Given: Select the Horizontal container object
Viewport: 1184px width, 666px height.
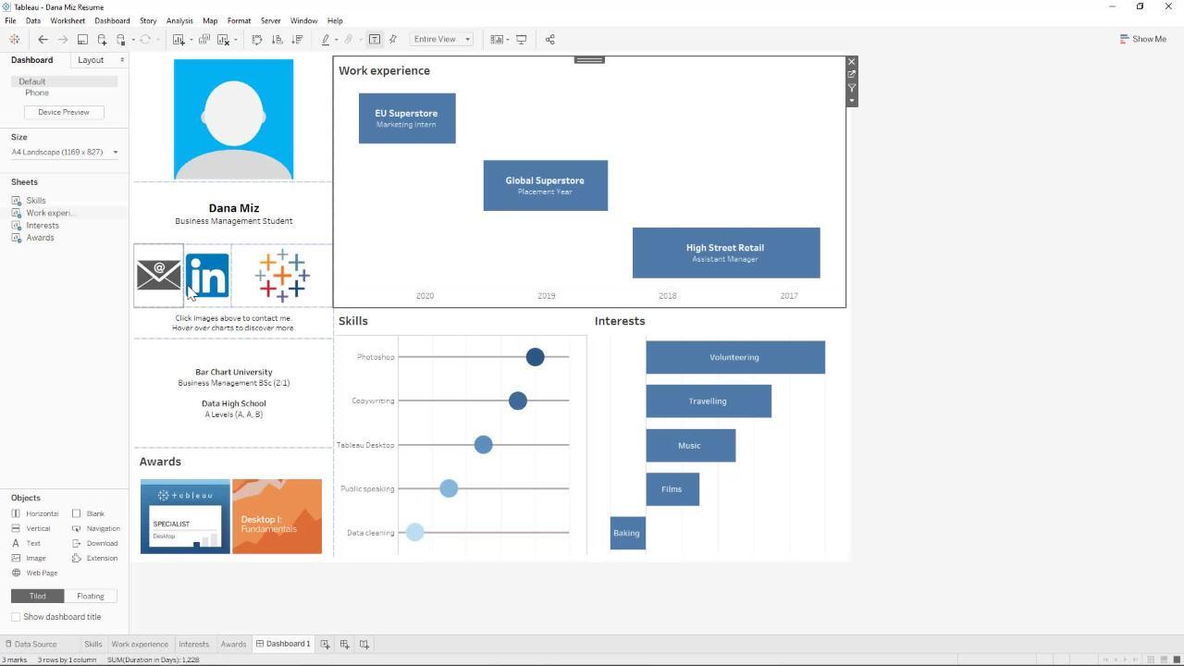Looking at the screenshot, I should pyautogui.click(x=35, y=513).
